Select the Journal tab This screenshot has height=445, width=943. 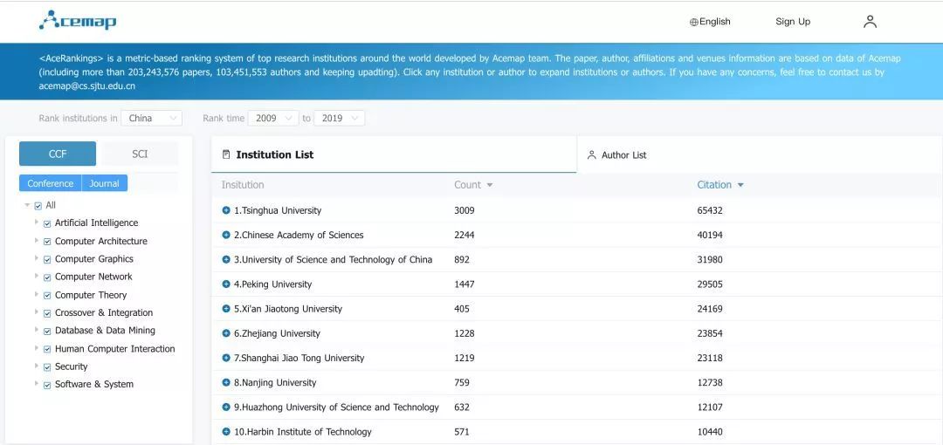[105, 183]
